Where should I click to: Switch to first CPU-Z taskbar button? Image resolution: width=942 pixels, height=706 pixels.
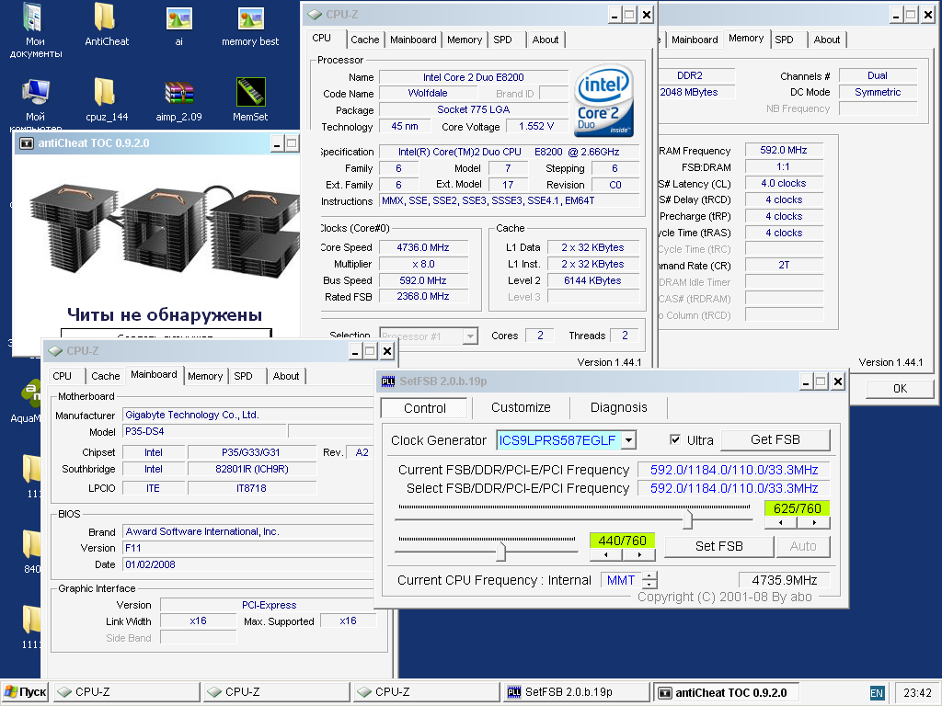click(127, 692)
